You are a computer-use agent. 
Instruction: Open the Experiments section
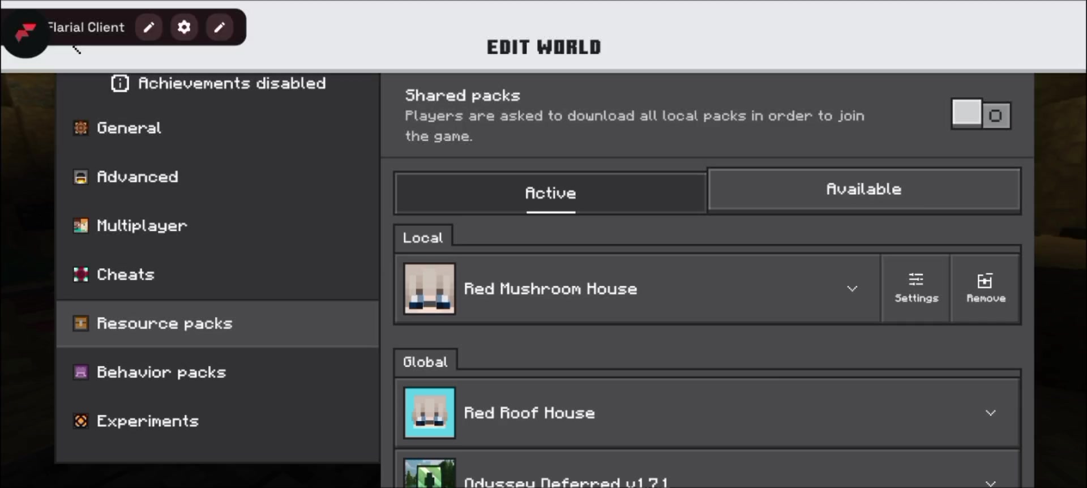click(x=218, y=421)
